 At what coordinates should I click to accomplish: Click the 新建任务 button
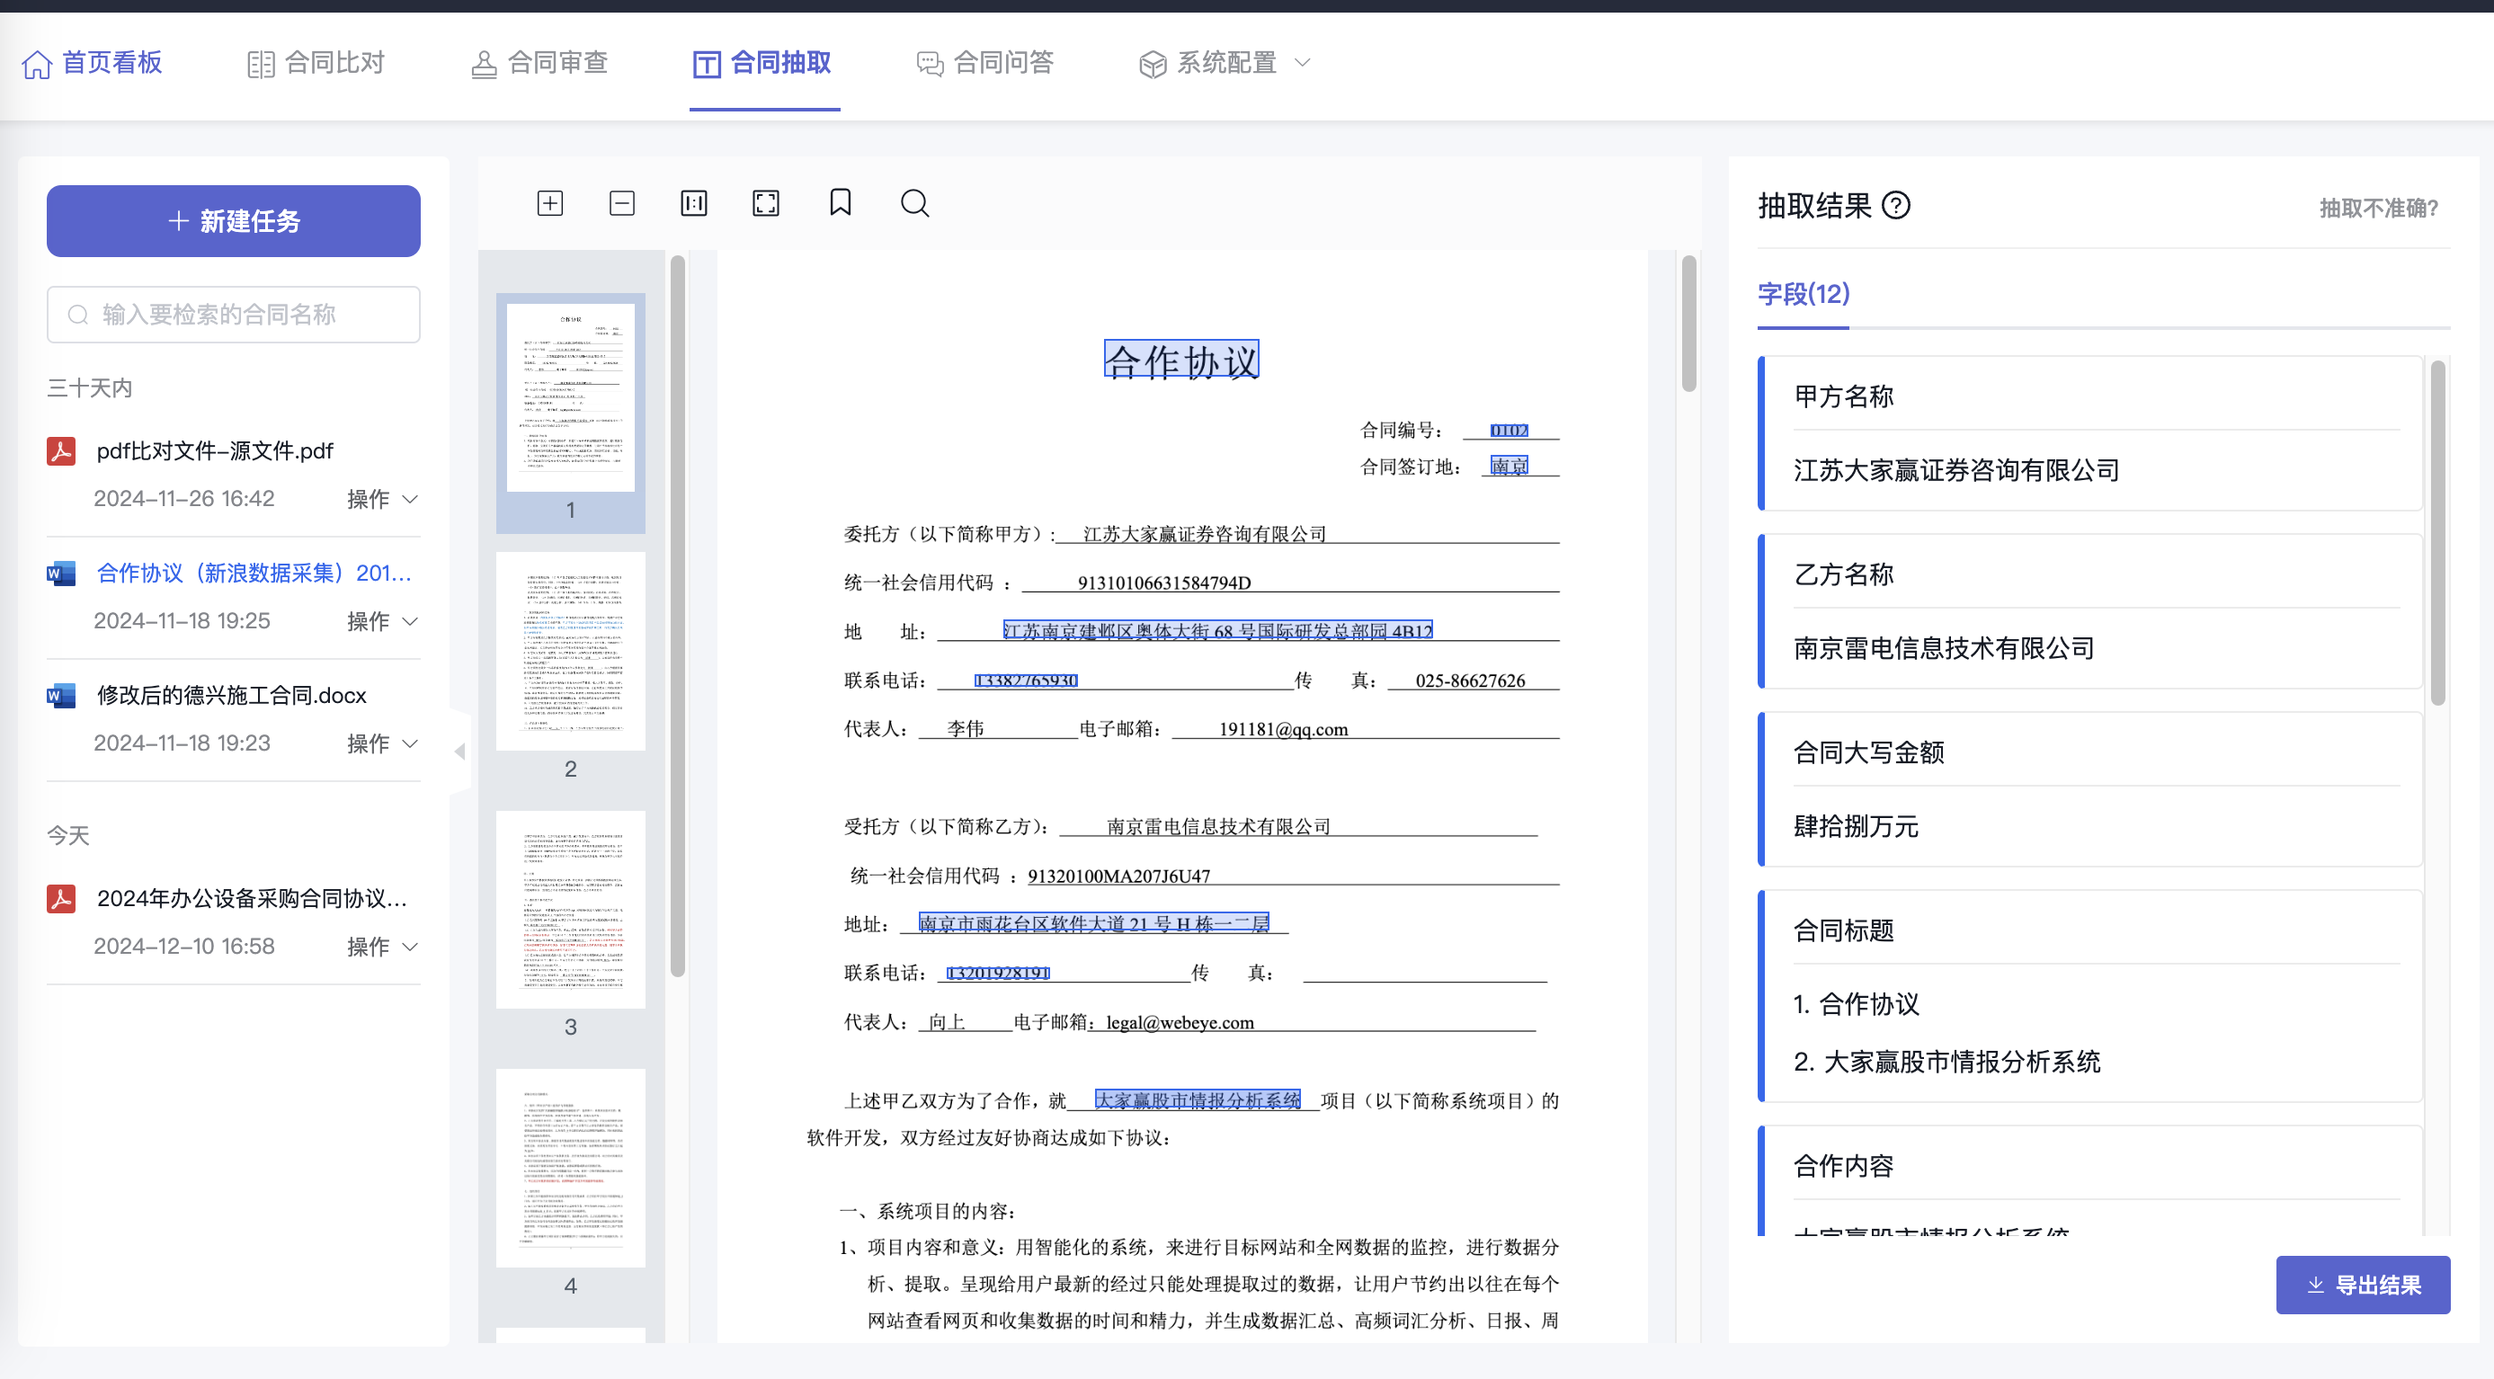[x=234, y=220]
